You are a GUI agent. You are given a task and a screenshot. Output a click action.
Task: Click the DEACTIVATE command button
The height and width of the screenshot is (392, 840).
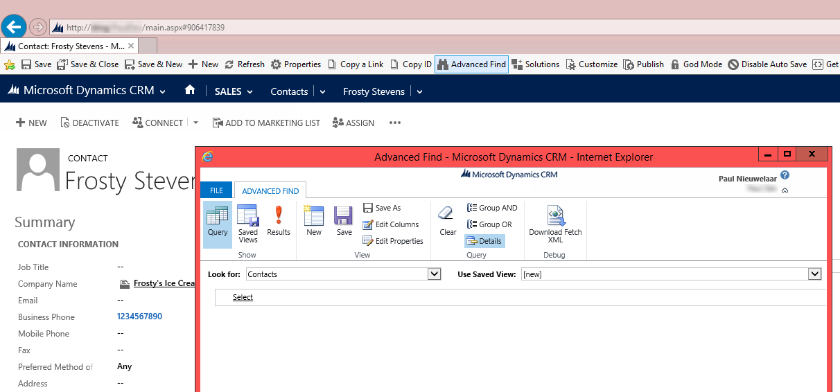coord(89,123)
